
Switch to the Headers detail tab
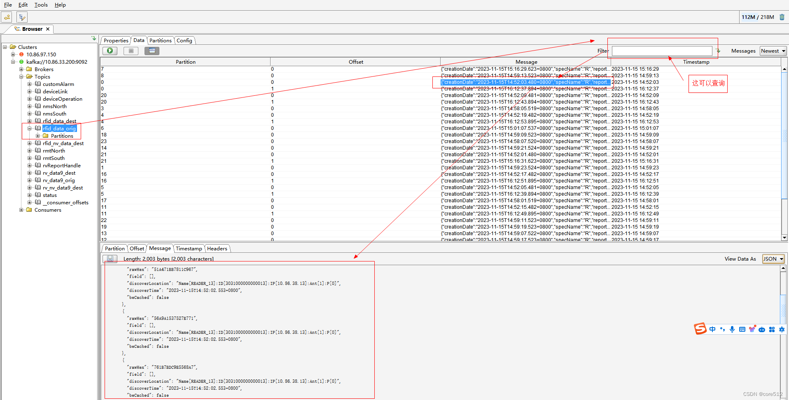(x=217, y=248)
